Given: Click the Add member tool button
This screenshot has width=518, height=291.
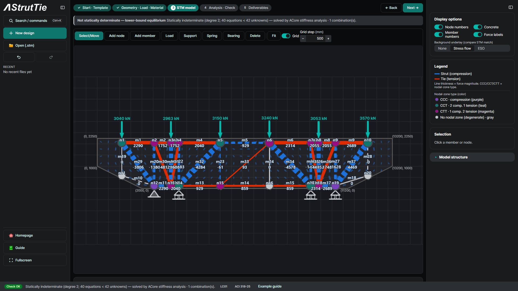Looking at the screenshot, I should (145, 36).
